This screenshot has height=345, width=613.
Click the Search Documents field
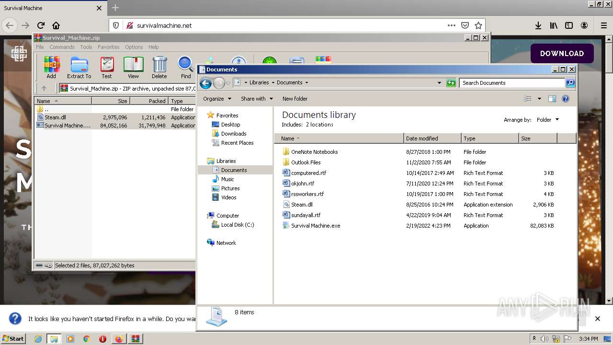click(512, 83)
